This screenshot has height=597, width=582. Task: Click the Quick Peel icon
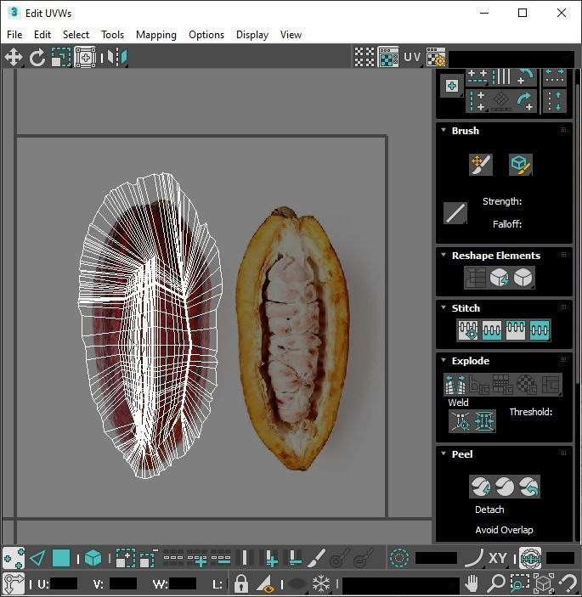[481, 487]
